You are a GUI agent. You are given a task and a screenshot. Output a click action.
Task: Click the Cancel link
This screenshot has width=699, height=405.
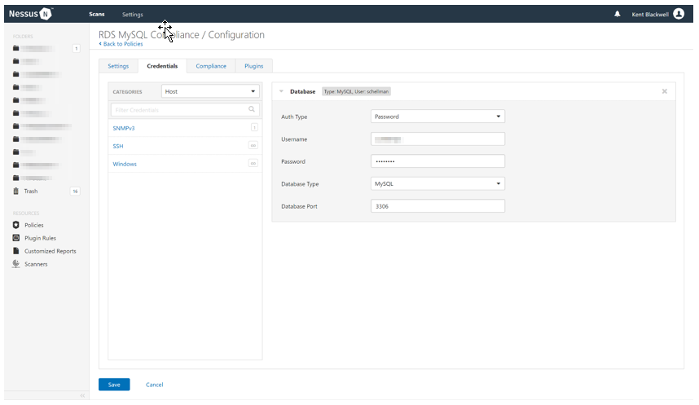[x=154, y=385]
